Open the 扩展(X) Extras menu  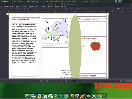37,6
